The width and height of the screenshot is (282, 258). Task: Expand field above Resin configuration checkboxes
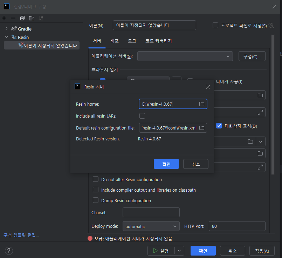click(260, 167)
